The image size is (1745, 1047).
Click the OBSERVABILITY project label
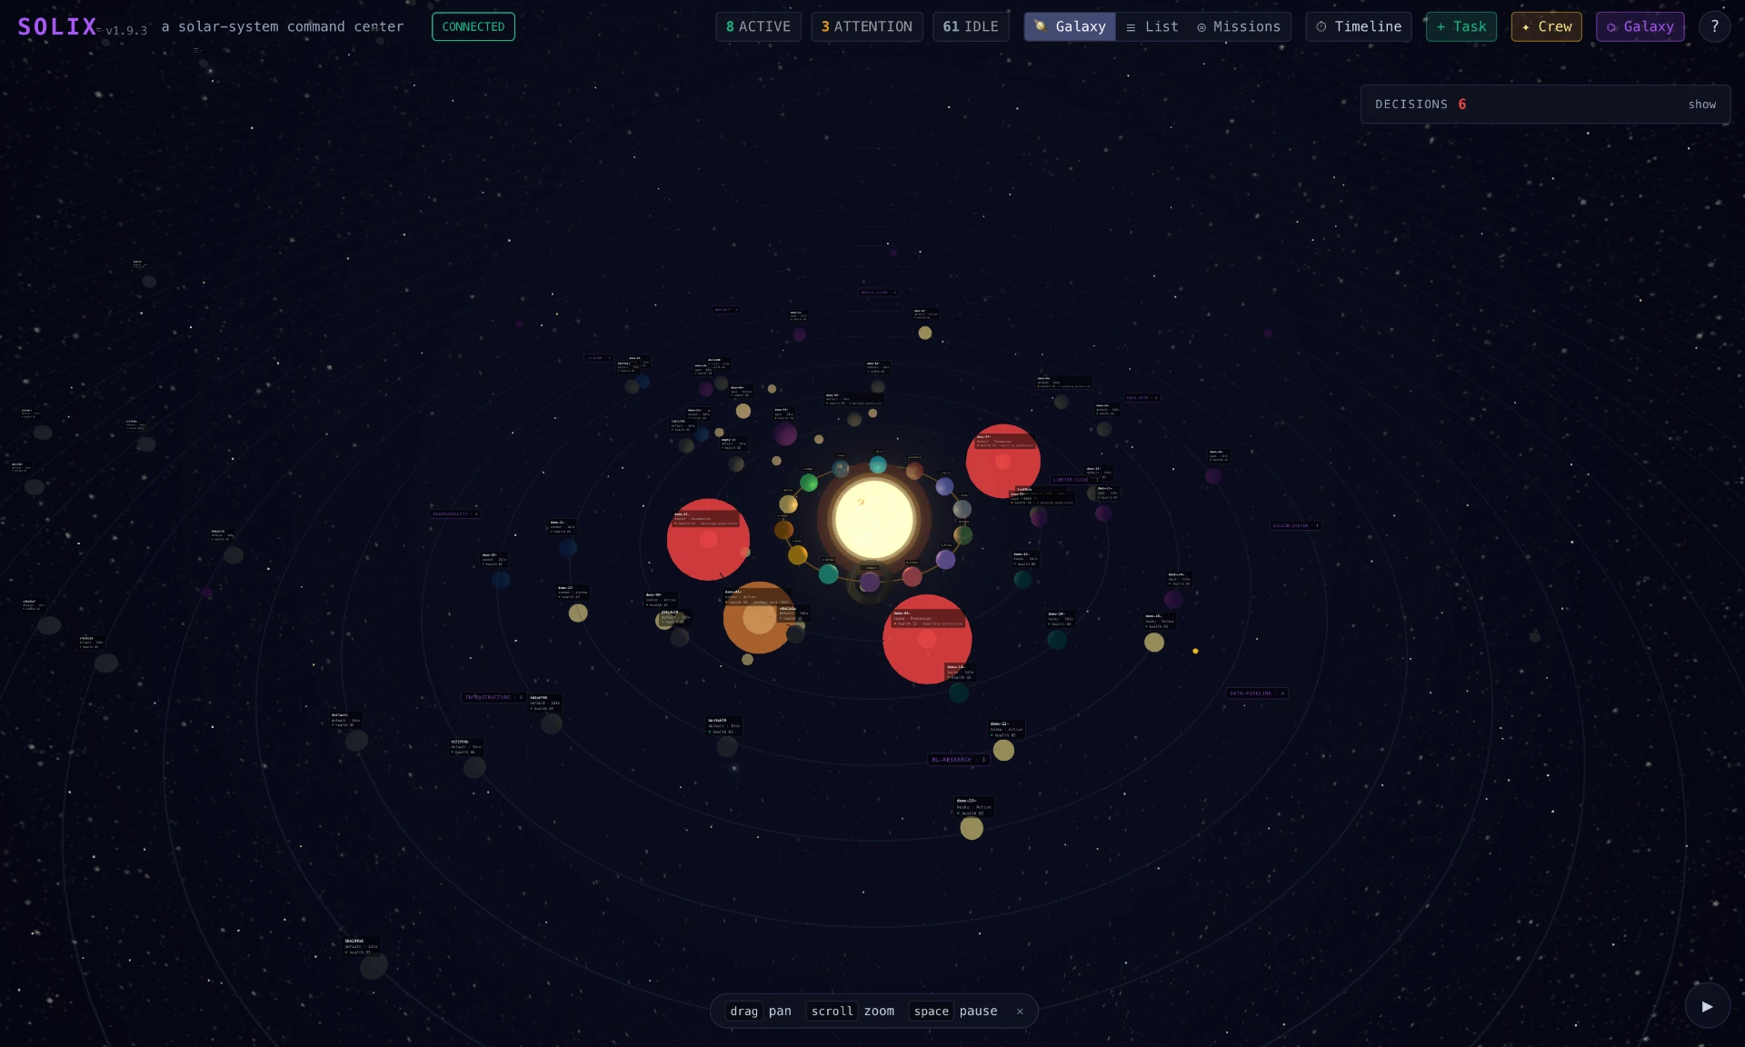(x=455, y=514)
